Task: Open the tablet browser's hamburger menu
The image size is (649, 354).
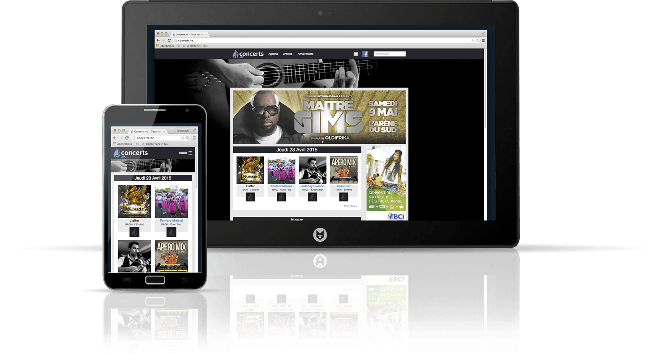Action: point(483,40)
